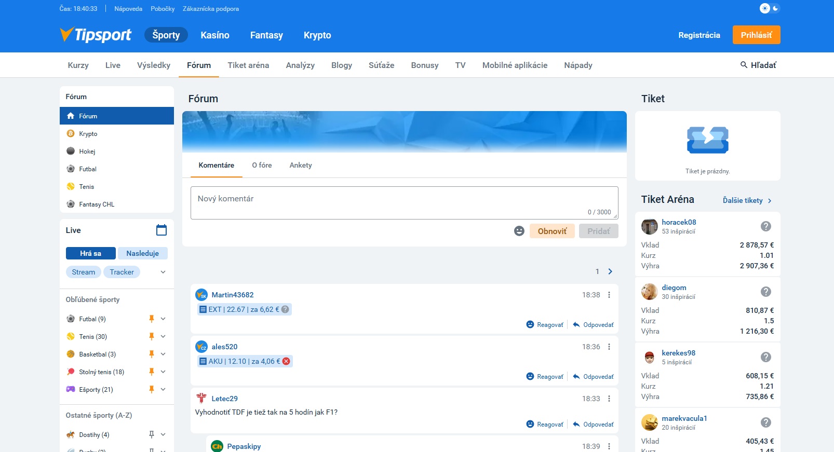Switch to the O fóre tab
This screenshot has width=834, height=452.
[x=262, y=165]
